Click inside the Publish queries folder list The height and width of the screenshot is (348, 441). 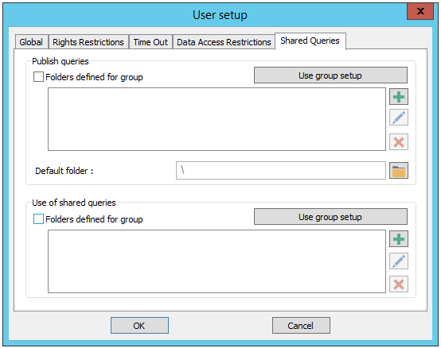[217, 119]
